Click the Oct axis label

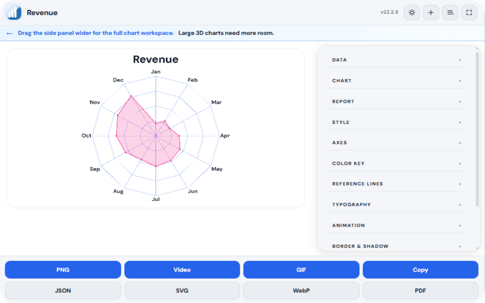[86, 136]
